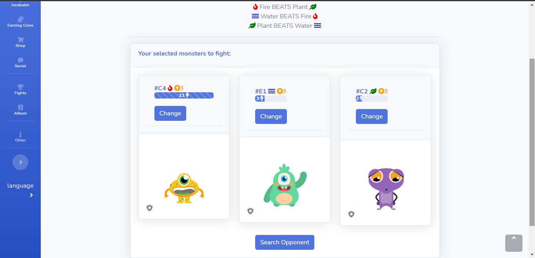Open the Social chat icon
Viewport: 535px width, 258px height.
point(20,60)
